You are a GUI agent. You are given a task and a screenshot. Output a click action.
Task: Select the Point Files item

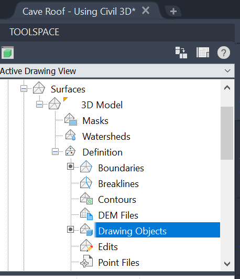point(119,263)
